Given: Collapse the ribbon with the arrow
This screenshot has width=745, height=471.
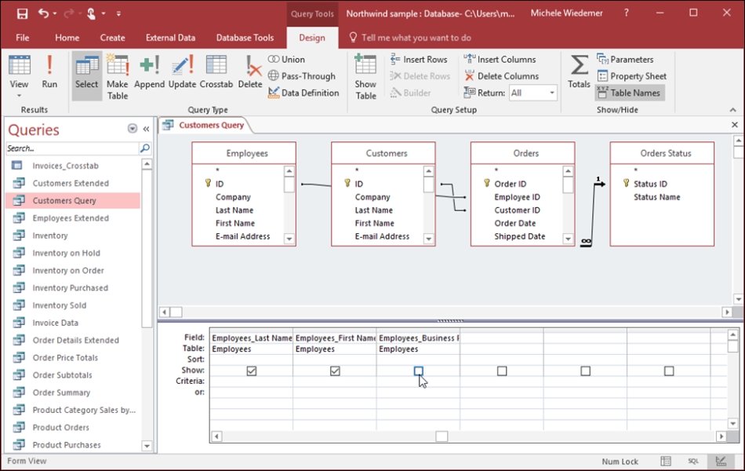Looking at the screenshot, I should point(733,110).
